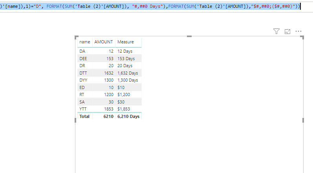Select the DR name cell
Screen dimensions: 313x173
point(82,66)
